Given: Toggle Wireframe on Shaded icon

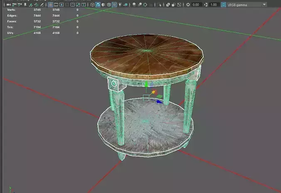Looking at the screenshot, I should [x=109, y=5].
